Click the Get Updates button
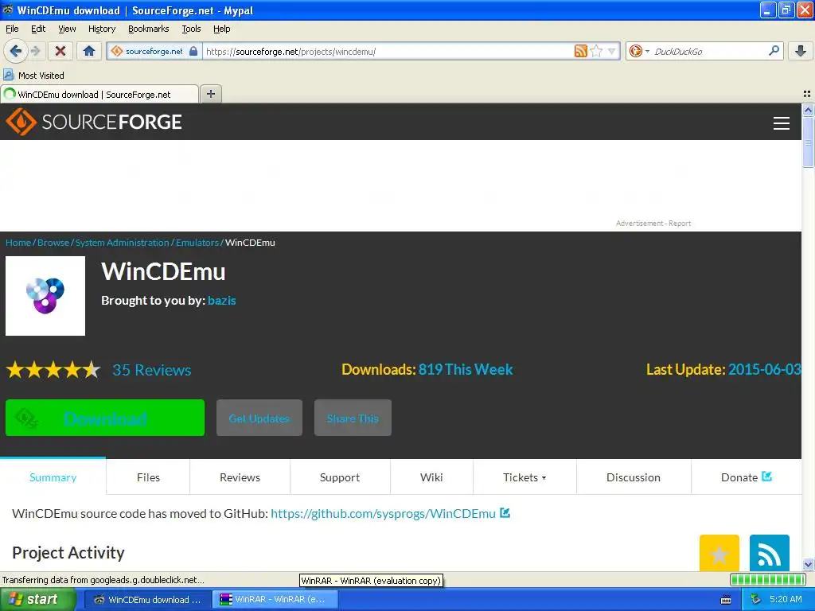This screenshot has height=611, width=815. (x=259, y=418)
